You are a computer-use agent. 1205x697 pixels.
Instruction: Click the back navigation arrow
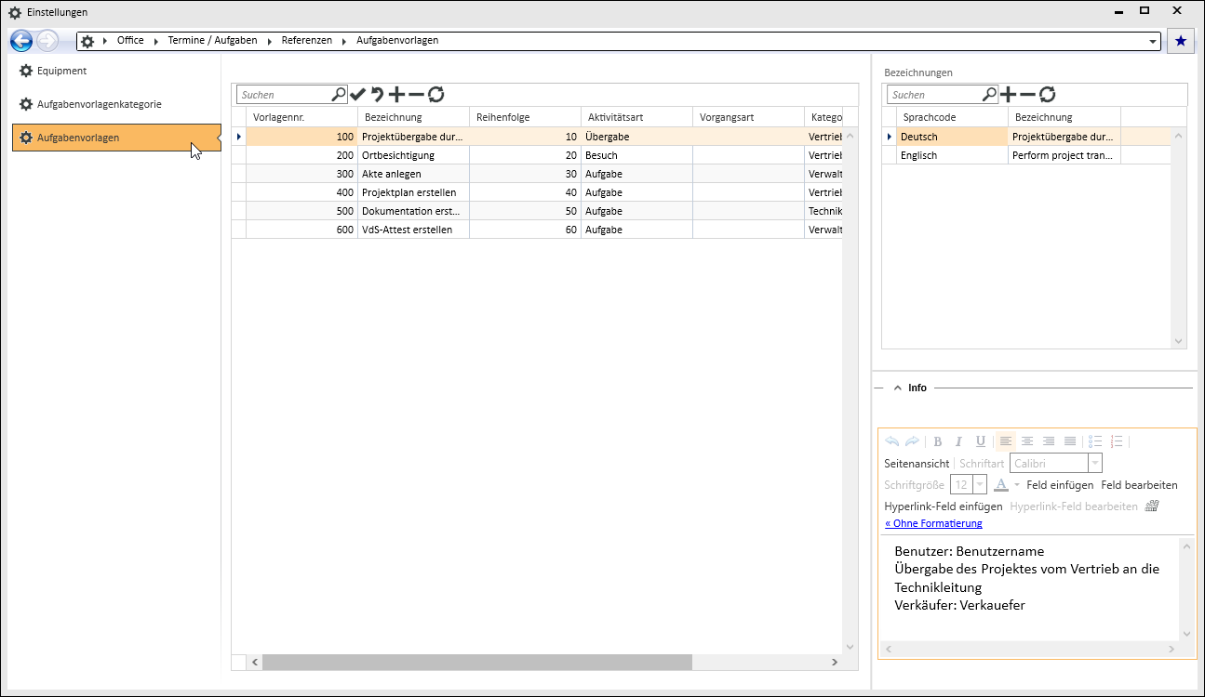pos(21,41)
